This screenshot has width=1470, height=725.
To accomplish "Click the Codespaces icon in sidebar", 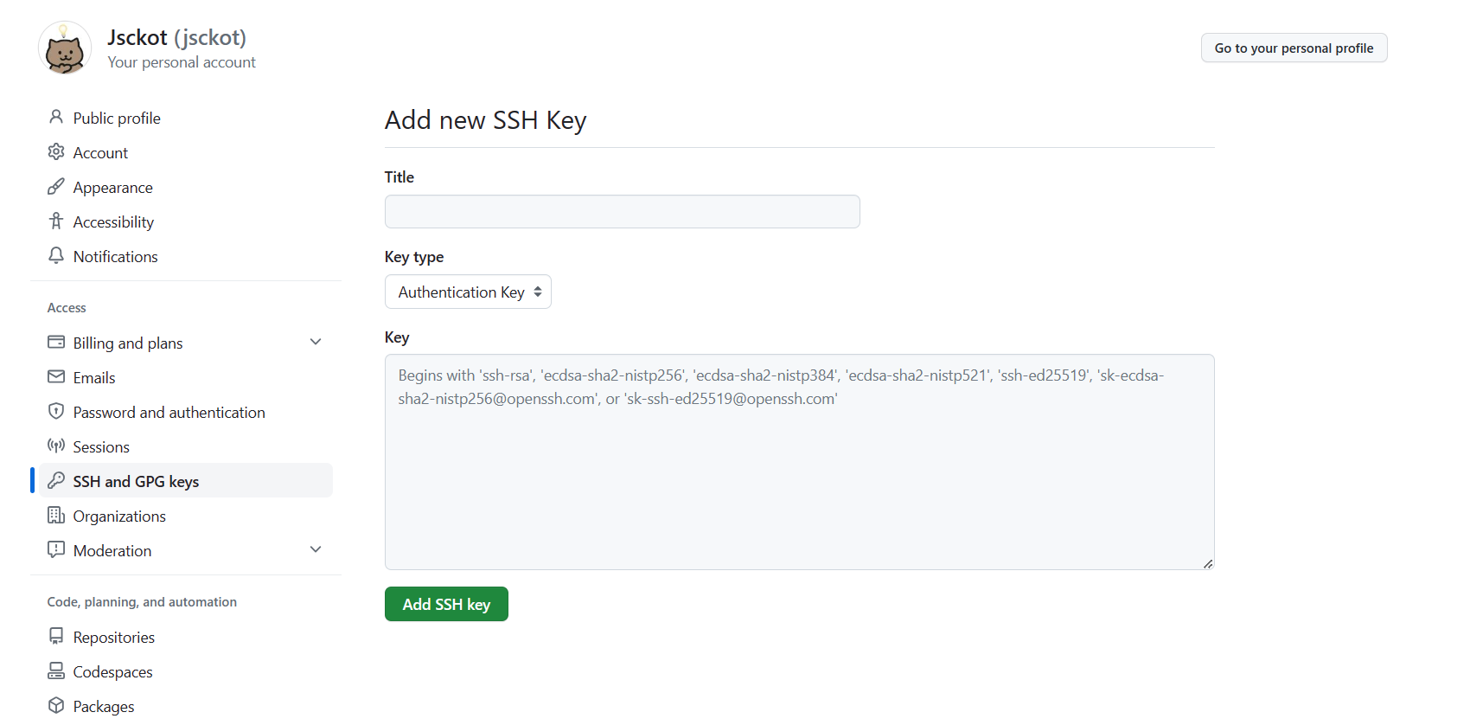I will (x=56, y=670).
